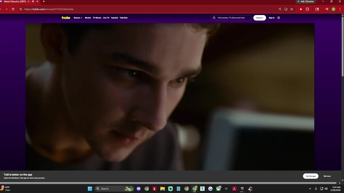Open a new browser tab
Viewport: 344px width, 193px height.
point(44,1)
